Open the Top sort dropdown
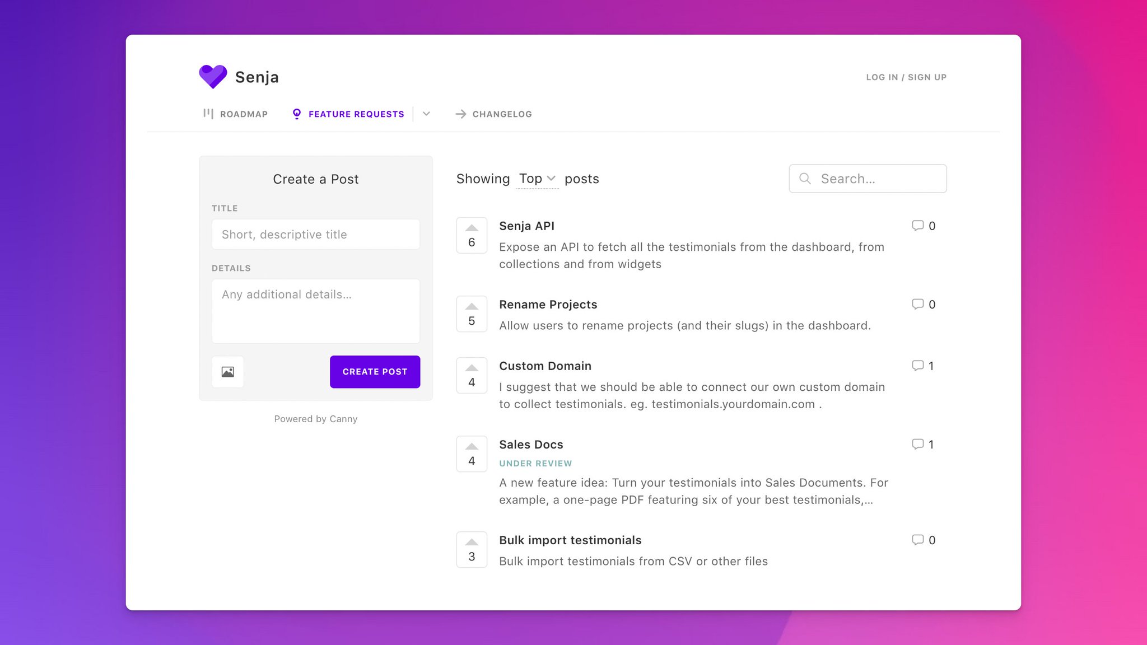Viewport: 1147px width, 645px height. coord(537,179)
